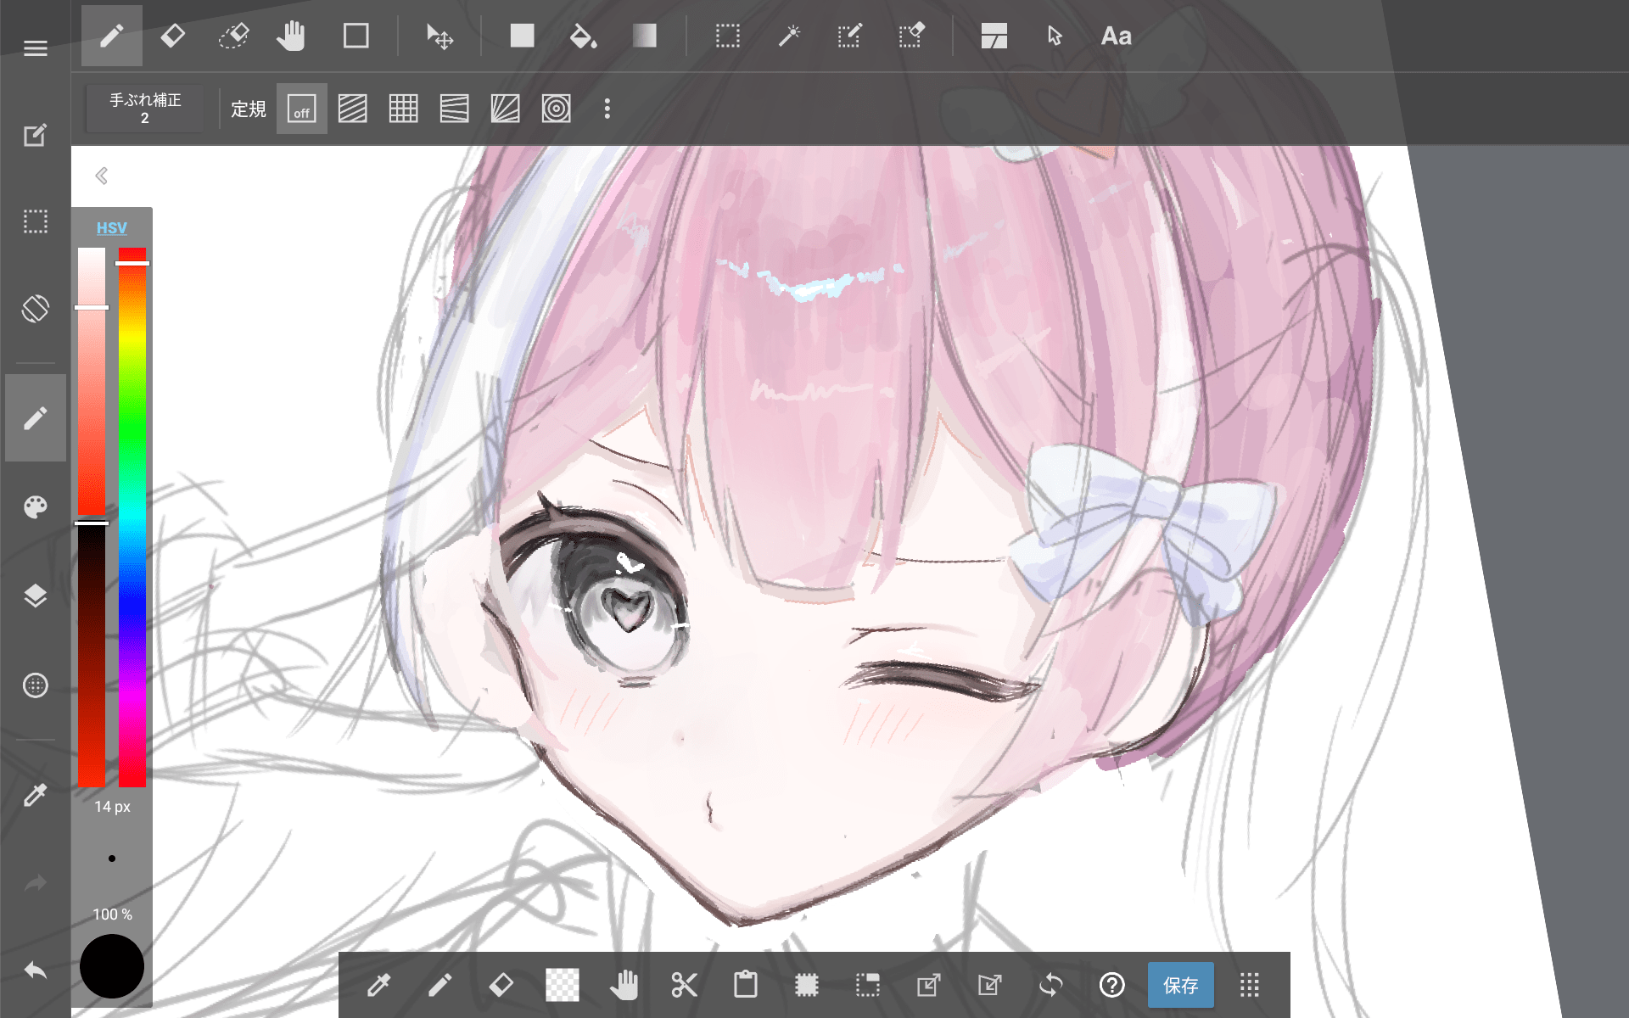
Task: Select the Hand pan tool in top toolbar
Action: point(291,36)
